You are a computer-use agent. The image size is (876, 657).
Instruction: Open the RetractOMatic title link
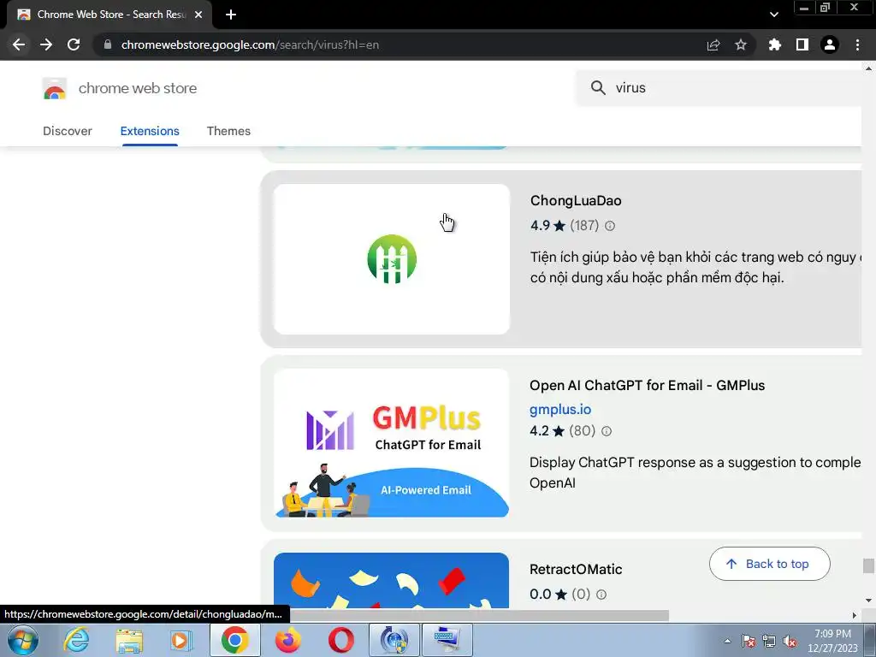point(576,569)
